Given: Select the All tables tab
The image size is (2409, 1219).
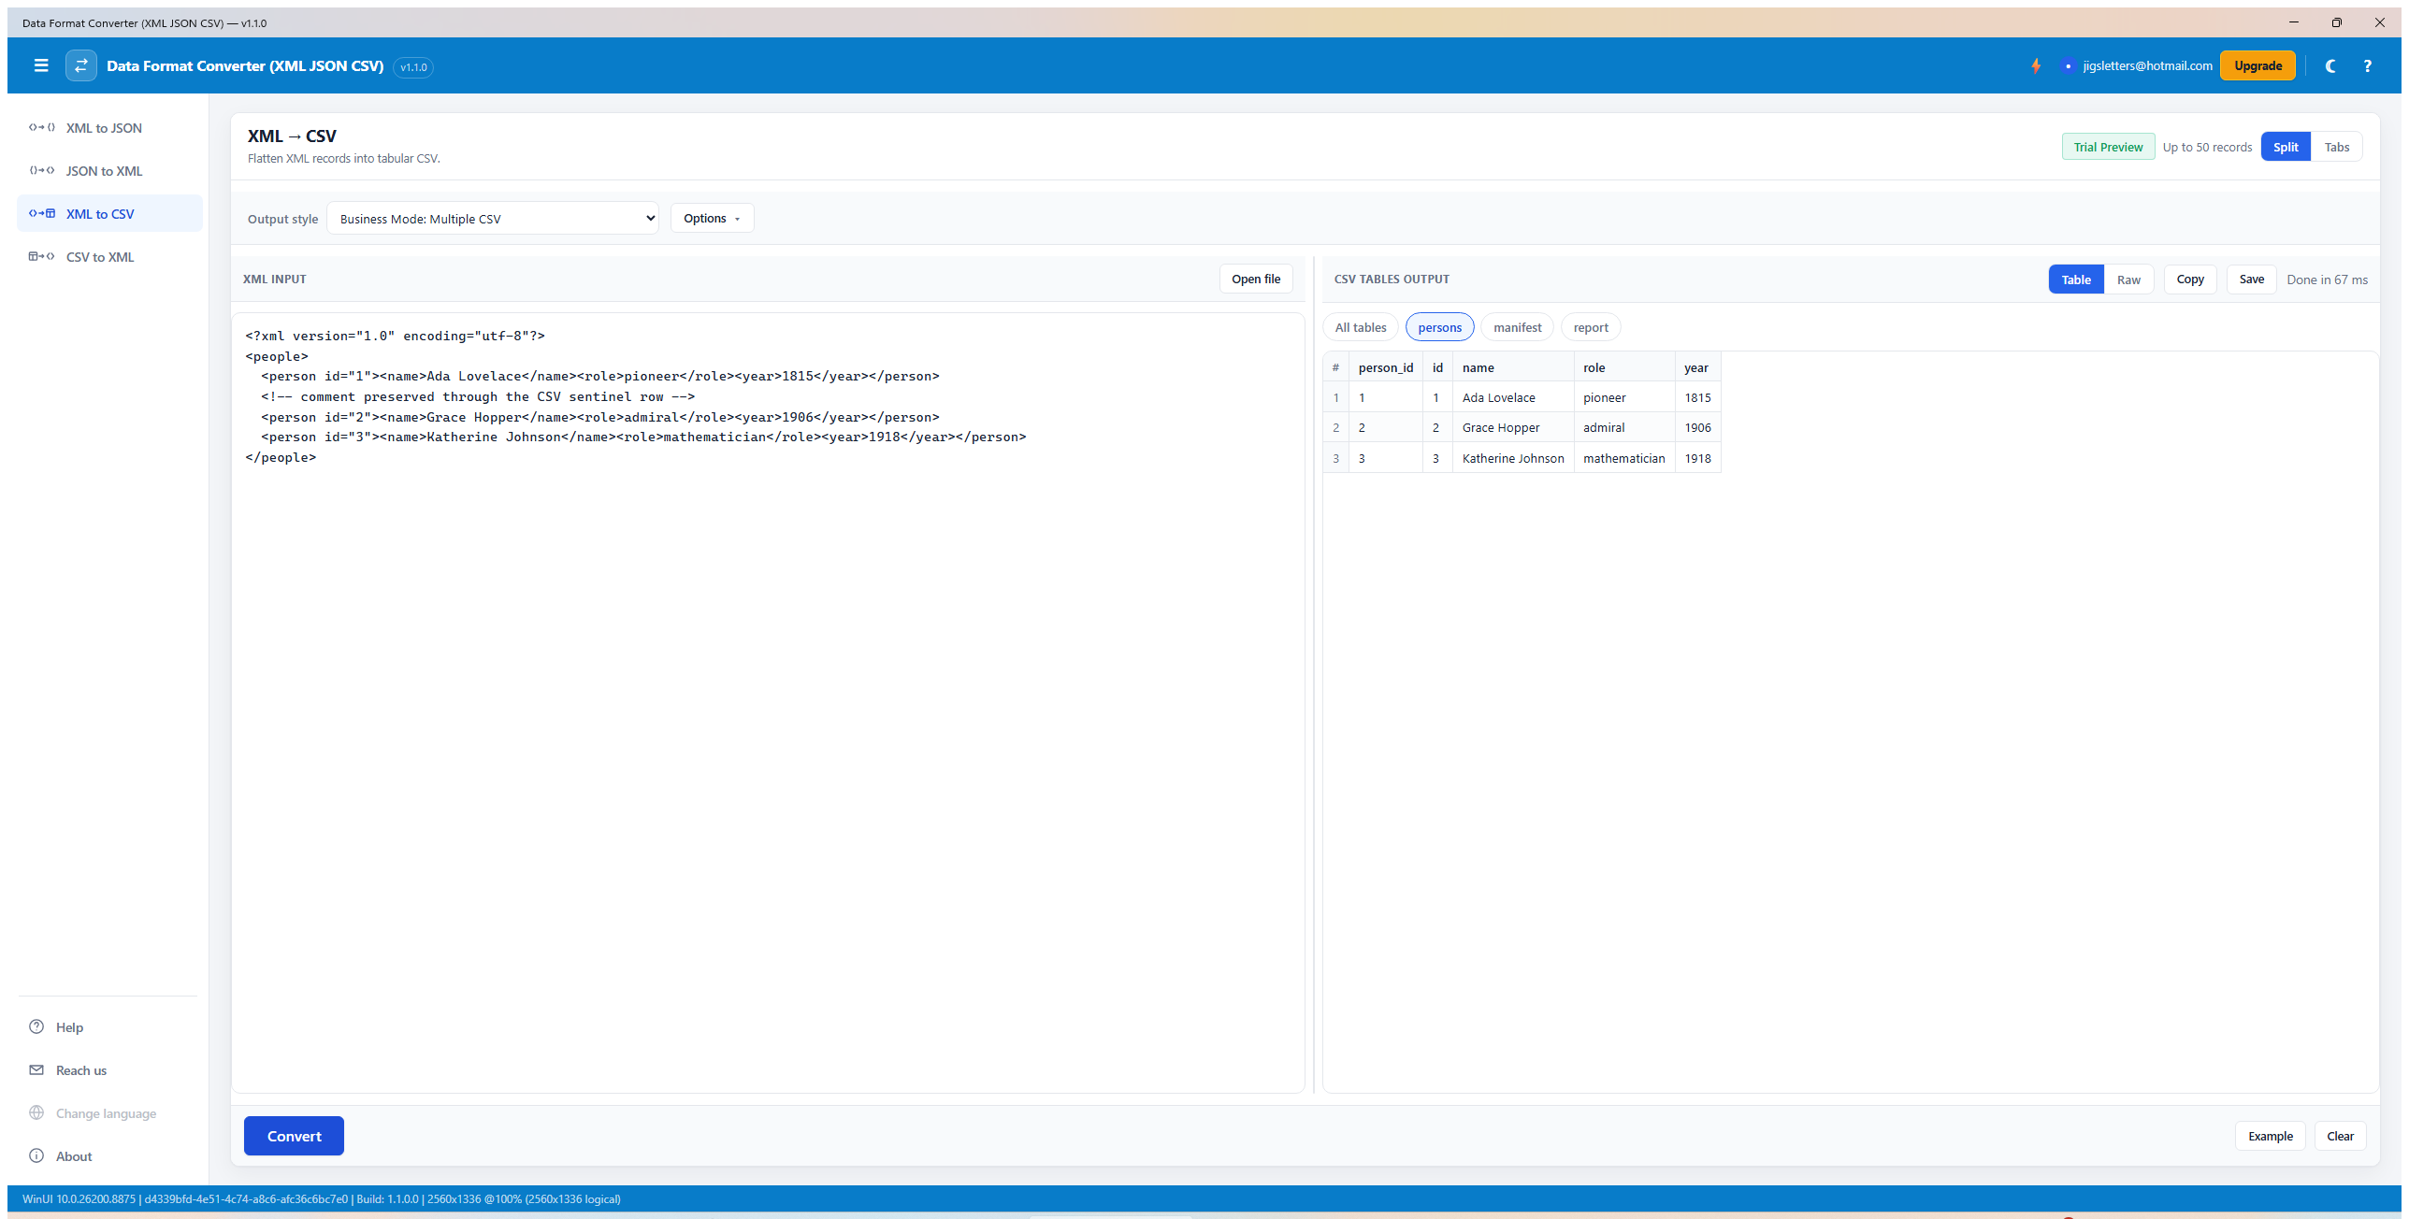Looking at the screenshot, I should (x=1361, y=327).
